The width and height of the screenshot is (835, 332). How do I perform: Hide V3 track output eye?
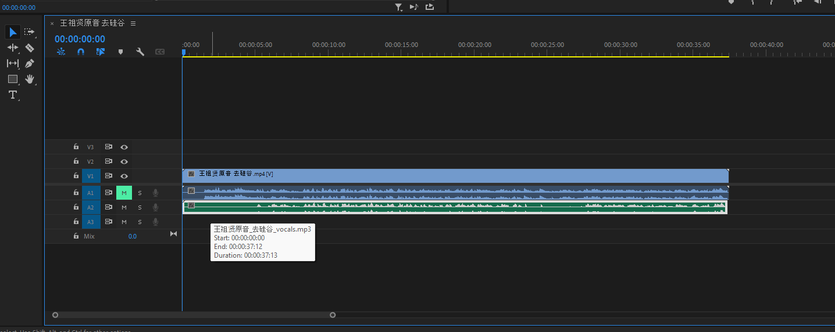124,147
